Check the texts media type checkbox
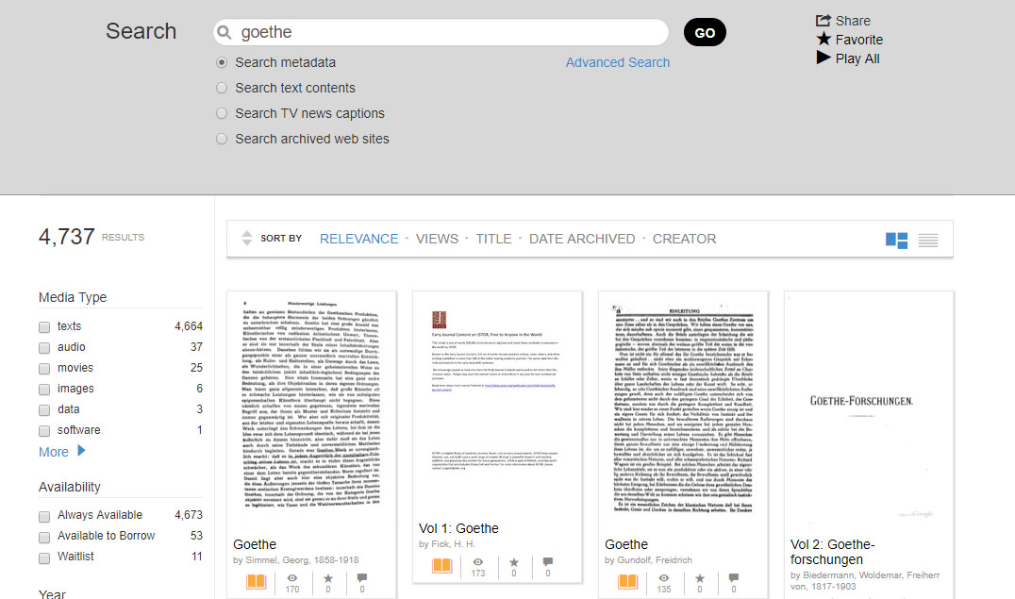This screenshot has width=1015, height=599. pos(44,327)
